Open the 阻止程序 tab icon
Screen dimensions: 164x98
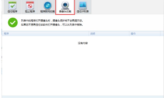[x=30, y=5]
